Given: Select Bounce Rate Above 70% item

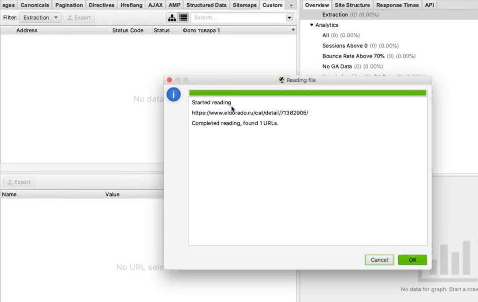Looking at the screenshot, I should pyautogui.click(x=353, y=56).
